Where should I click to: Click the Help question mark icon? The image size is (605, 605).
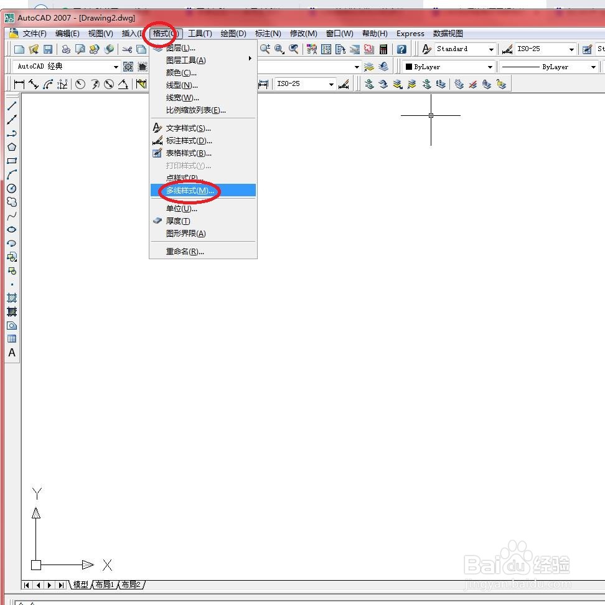[x=401, y=49]
